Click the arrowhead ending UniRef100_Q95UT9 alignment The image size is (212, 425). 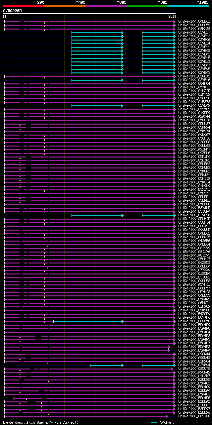click(173, 369)
